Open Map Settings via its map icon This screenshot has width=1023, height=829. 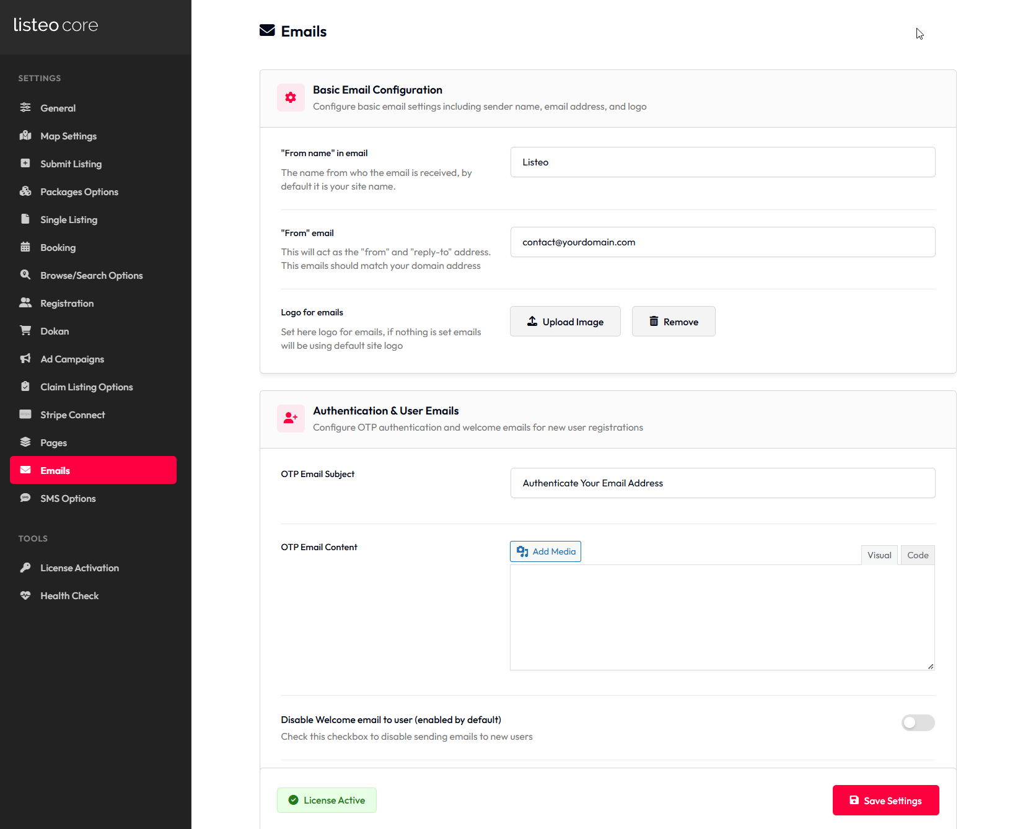point(25,136)
